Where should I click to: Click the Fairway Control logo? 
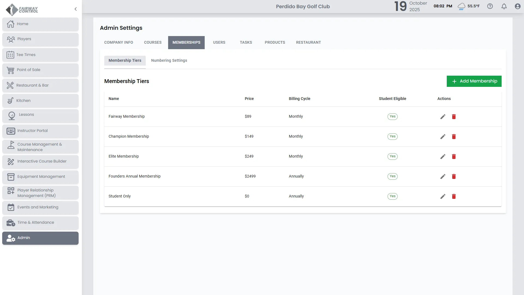(22, 10)
